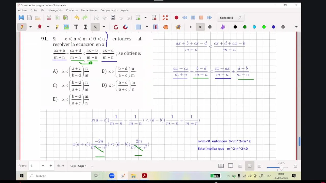Image resolution: width=326 pixels, height=183 pixels.
Task: Choose the Insert Image tool
Action: tap(66, 27)
